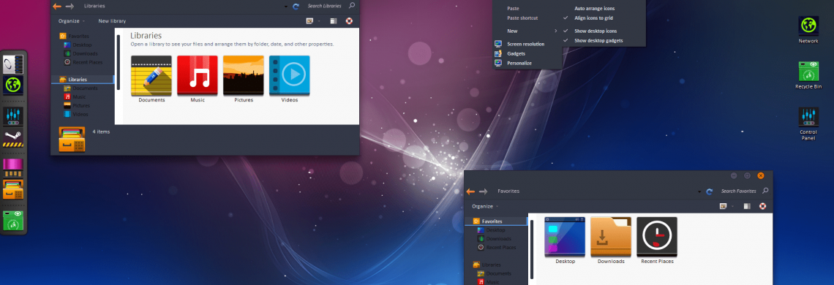Screen dimensions: 834x285
Task: Open the green recycle bin dock icon
Action: tap(13, 221)
